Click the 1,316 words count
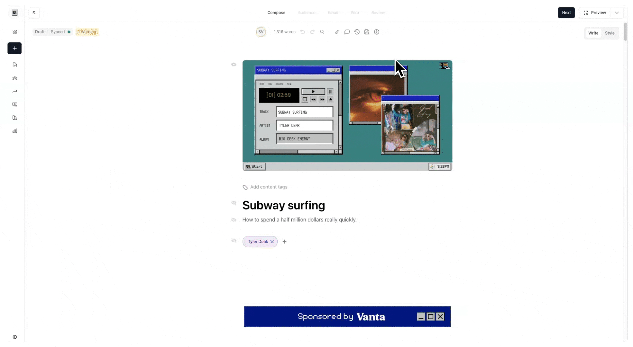The width and height of the screenshot is (633, 347). [284, 32]
